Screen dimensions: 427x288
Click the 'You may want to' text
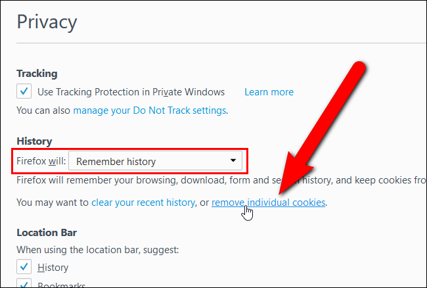pyautogui.click(x=53, y=203)
